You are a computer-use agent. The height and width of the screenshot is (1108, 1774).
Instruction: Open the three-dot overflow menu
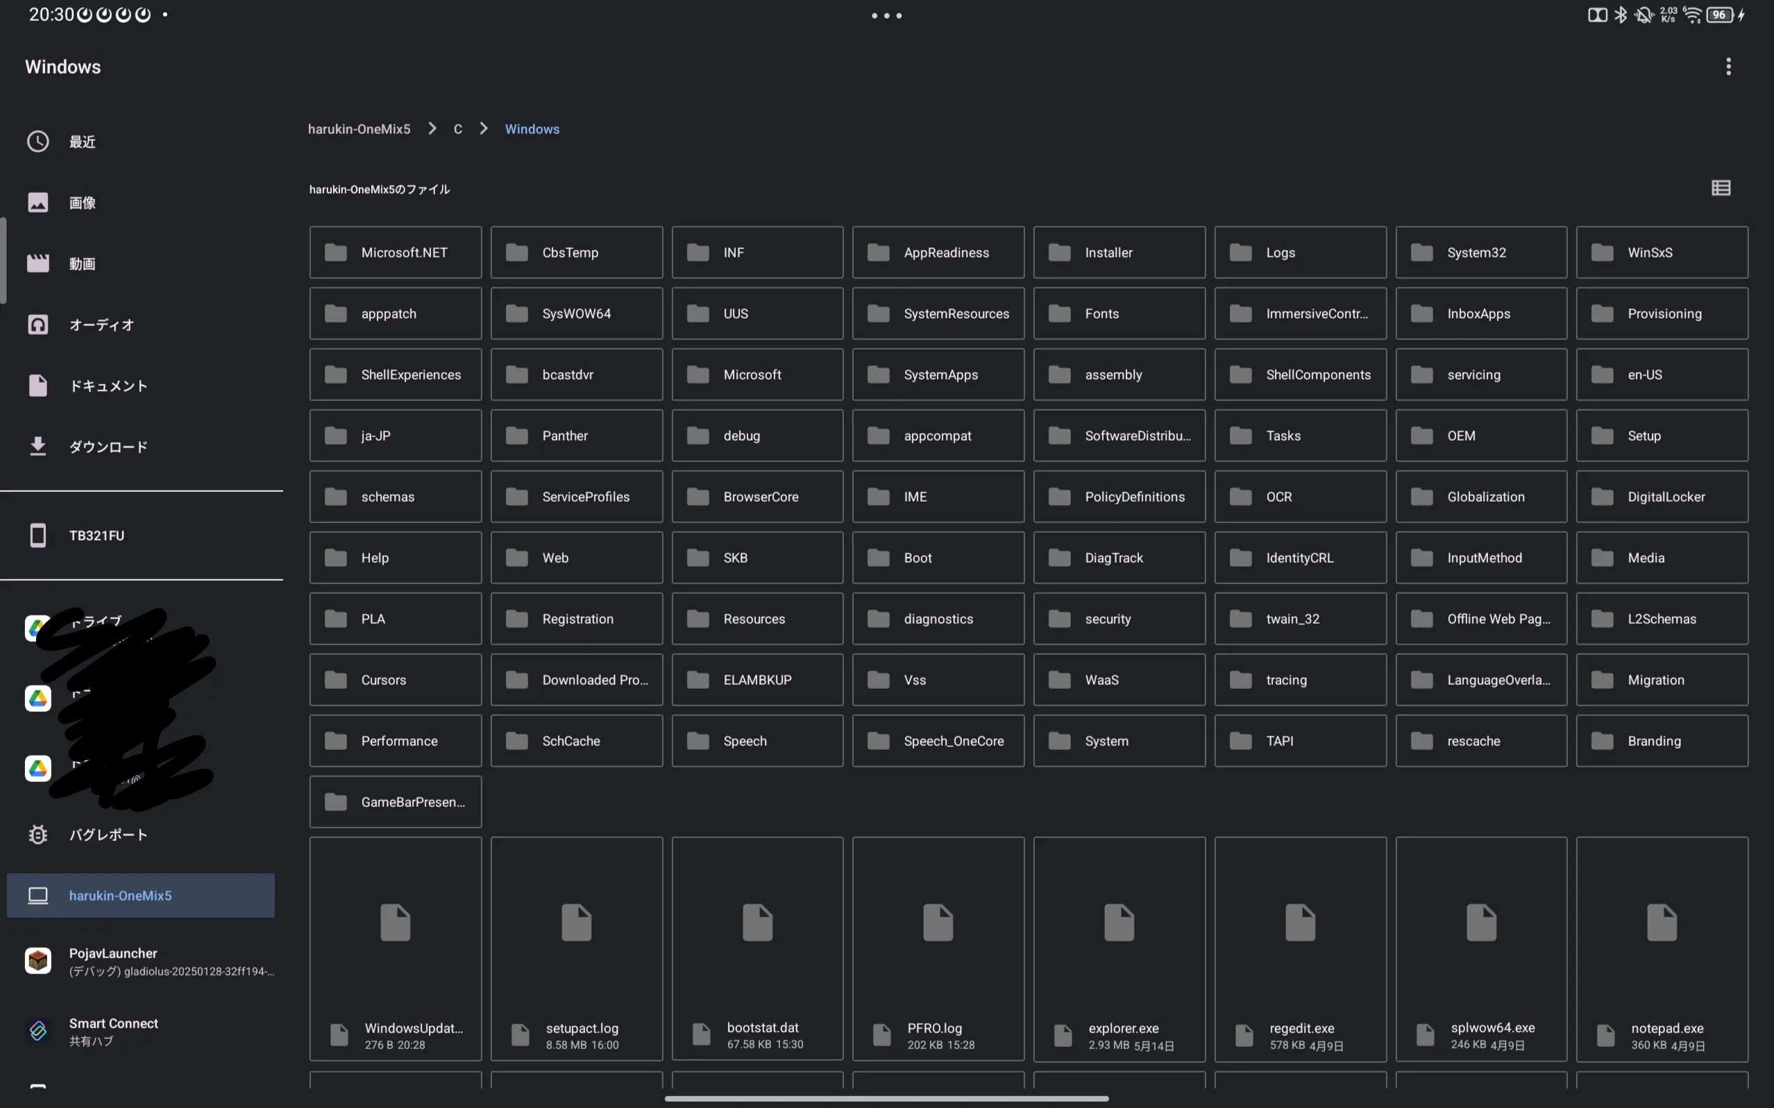(1727, 67)
